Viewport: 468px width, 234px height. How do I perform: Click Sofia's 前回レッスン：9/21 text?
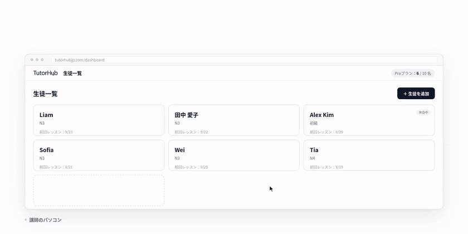tap(56, 167)
